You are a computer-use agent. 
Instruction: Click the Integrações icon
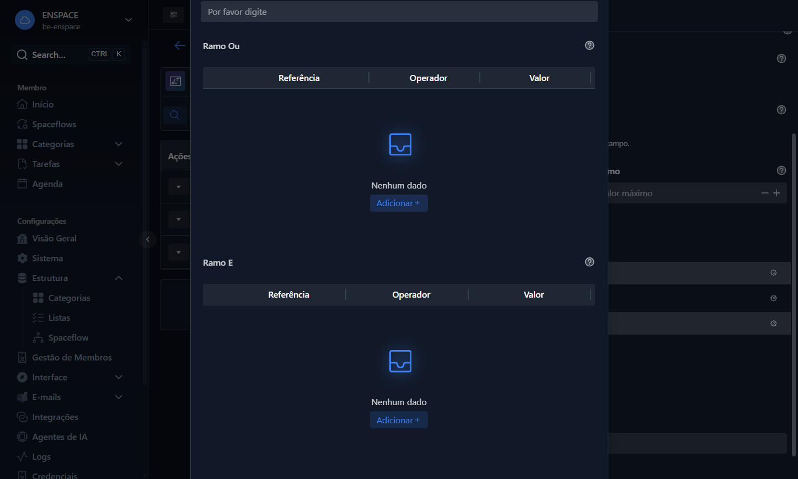point(22,417)
